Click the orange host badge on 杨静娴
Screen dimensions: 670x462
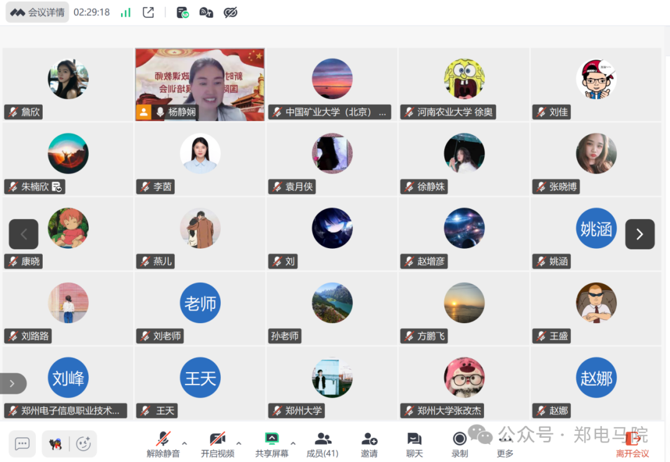[143, 112]
